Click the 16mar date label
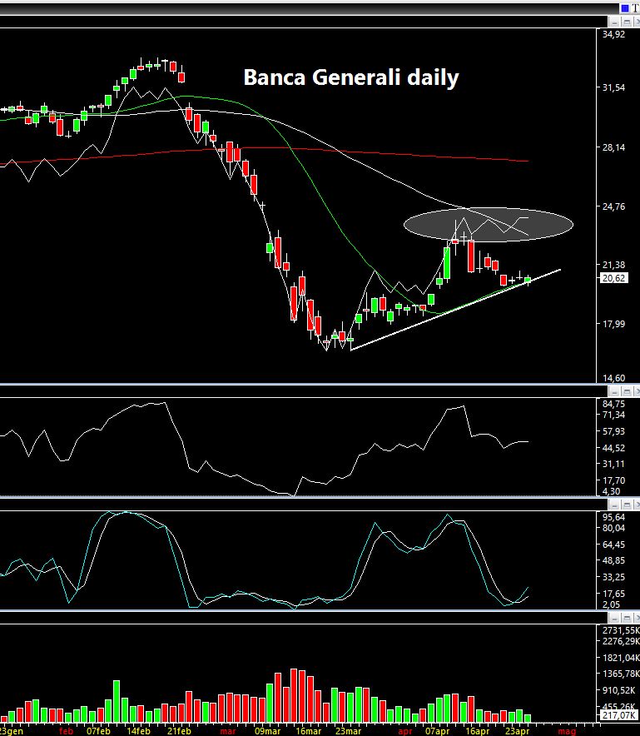 click(x=308, y=731)
